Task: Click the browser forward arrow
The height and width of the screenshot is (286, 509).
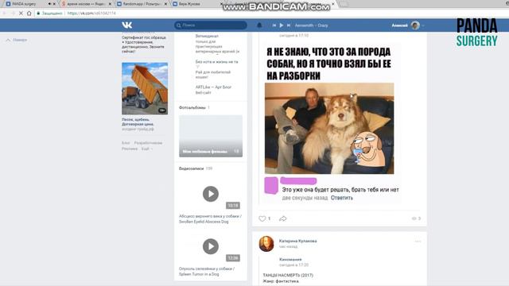Action: tap(13, 14)
